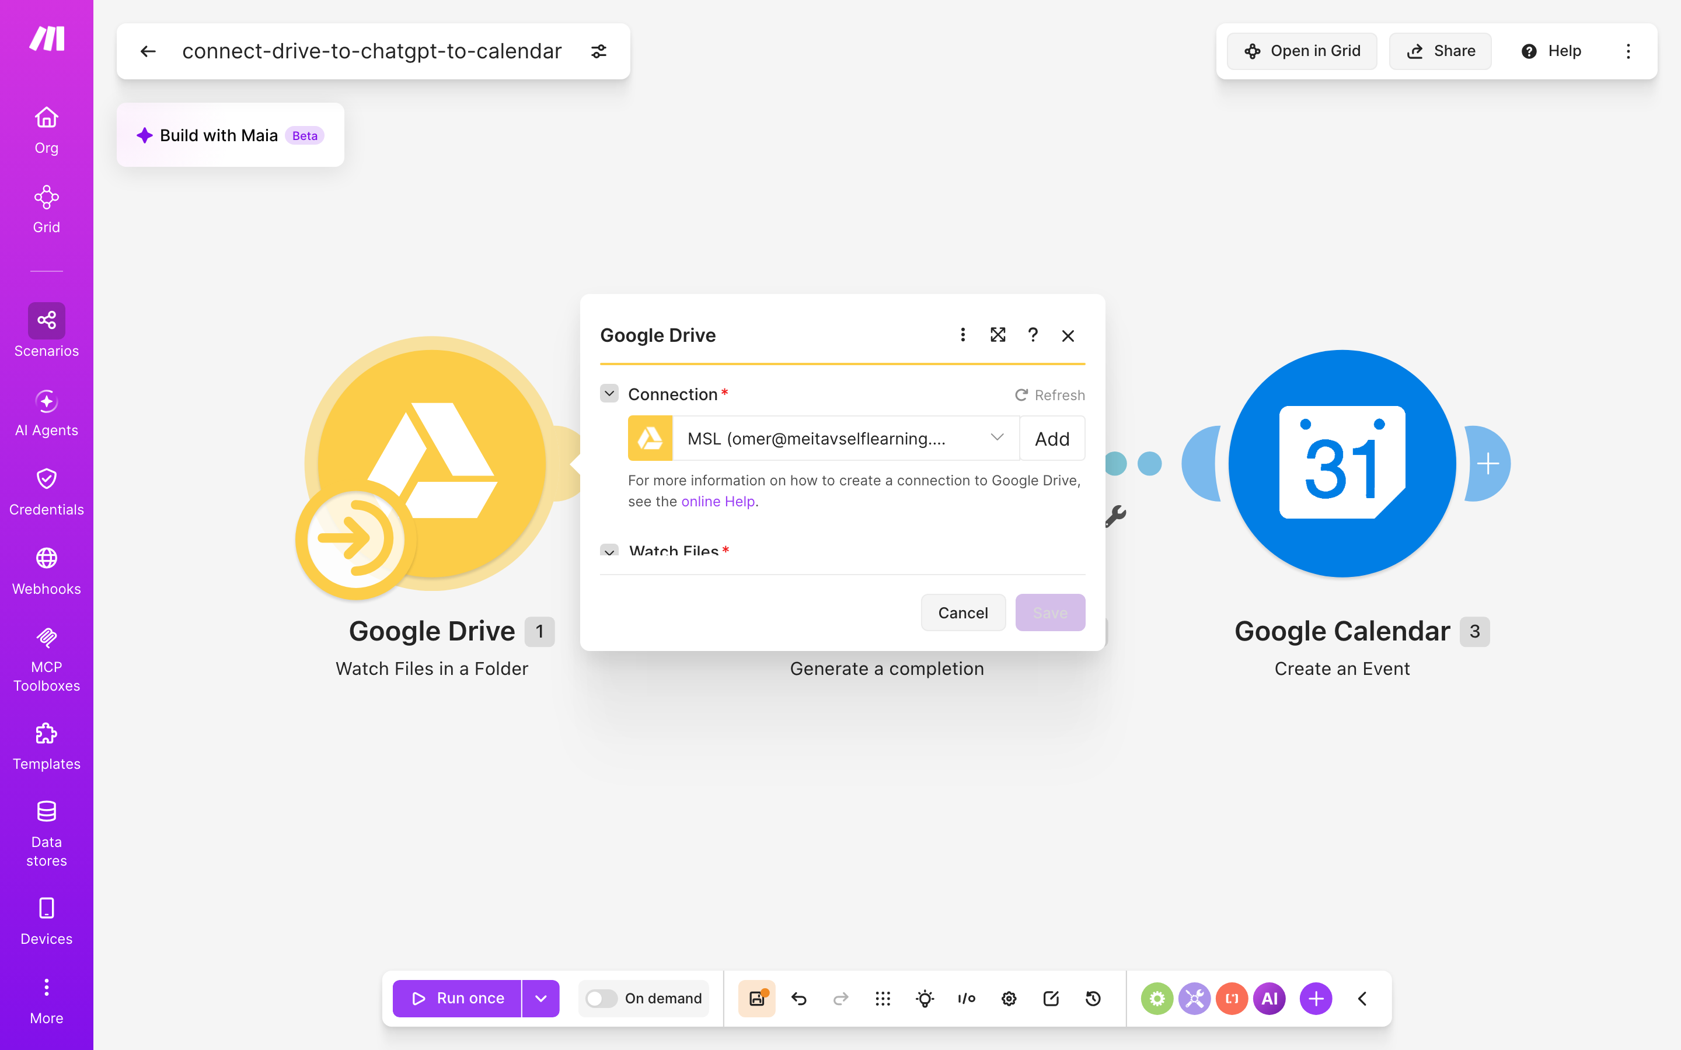The image size is (1681, 1050).
Task: Collapse the toolbar with left chevron
Action: point(1362,998)
